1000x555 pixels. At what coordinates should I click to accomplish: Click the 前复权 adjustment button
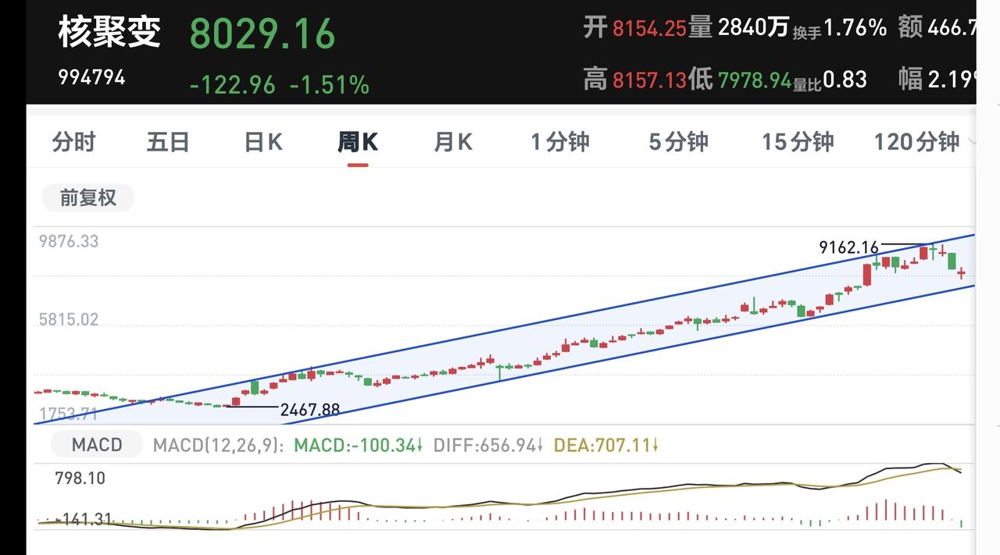pos(88,197)
